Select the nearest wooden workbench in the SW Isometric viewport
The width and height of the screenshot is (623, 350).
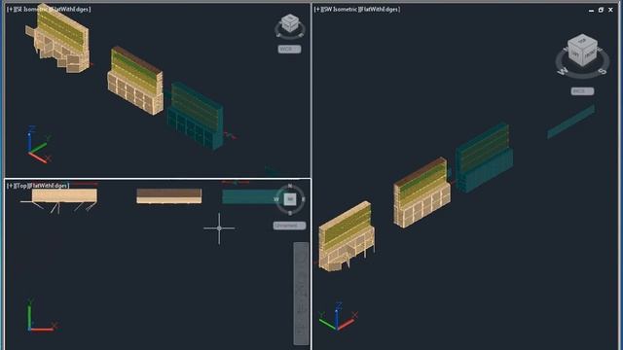pos(347,237)
